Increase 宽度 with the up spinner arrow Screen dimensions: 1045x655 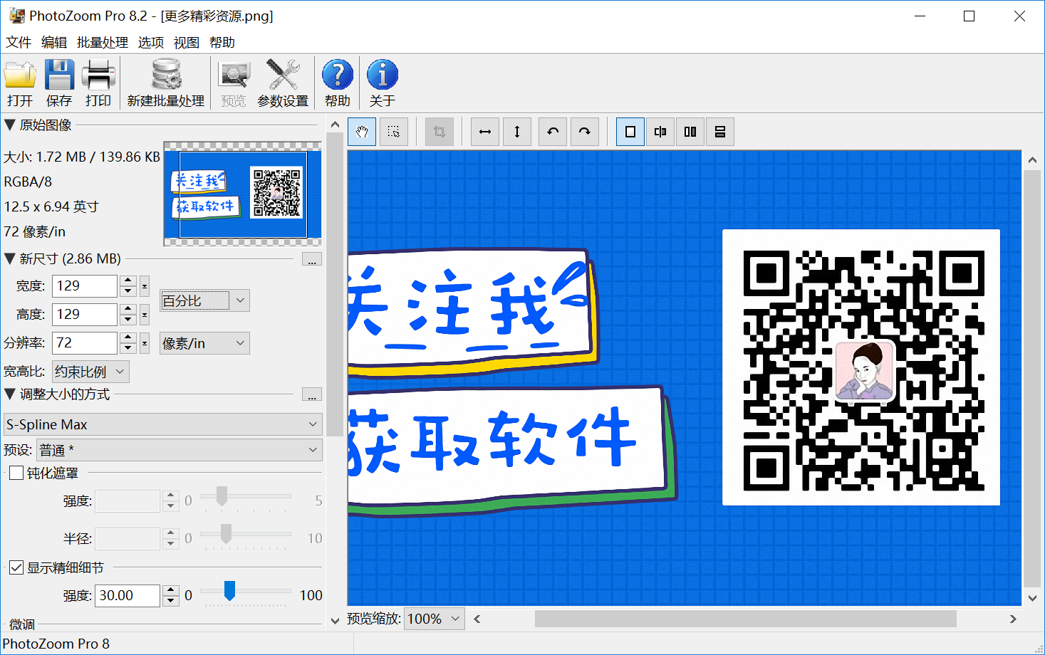point(128,281)
